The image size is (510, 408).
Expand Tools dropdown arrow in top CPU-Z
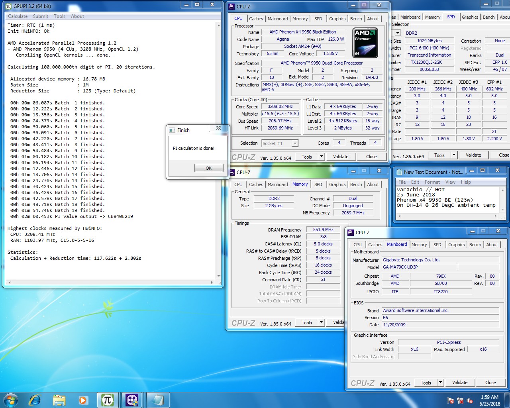321,157
